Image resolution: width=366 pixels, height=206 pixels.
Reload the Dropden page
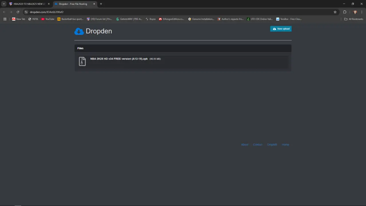coord(18,12)
